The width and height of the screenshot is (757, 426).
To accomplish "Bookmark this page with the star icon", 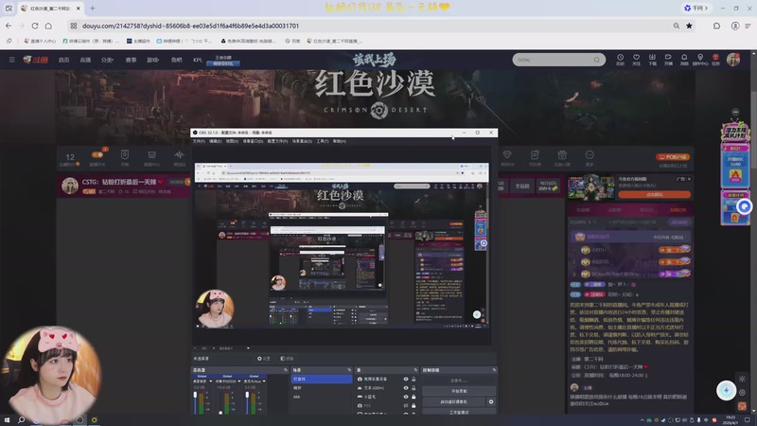I will (689, 26).
